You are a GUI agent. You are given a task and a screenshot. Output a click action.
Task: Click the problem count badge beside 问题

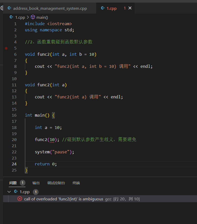point(23,183)
